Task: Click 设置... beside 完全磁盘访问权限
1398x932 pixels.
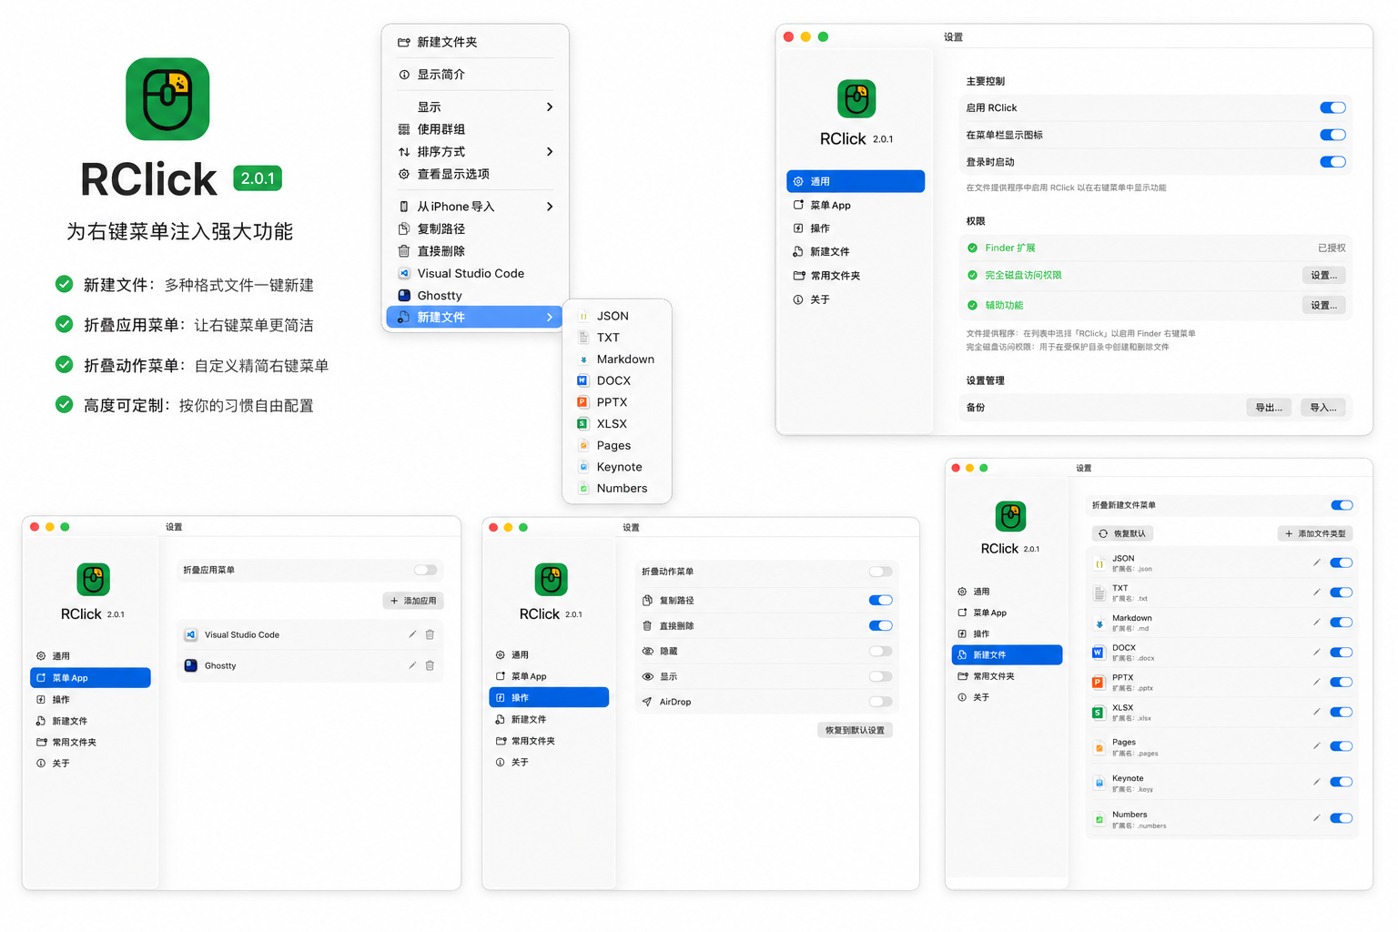Action: point(1323,275)
